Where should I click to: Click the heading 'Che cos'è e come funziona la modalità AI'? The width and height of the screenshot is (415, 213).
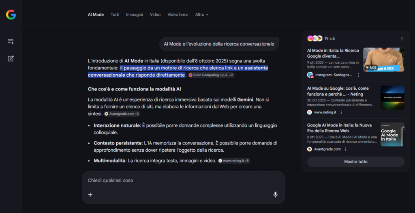tap(135, 89)
